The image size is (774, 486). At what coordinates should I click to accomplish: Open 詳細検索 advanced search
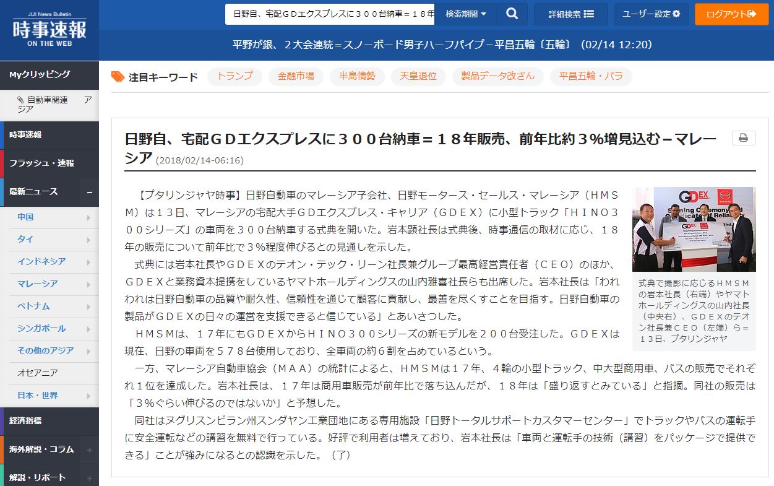coord(572,14)
